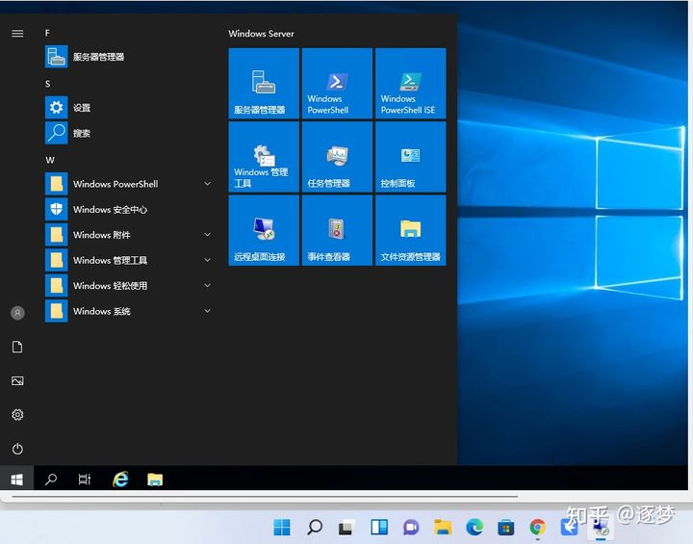
Task: Click the letter F app list header
Action: [47, 33]
